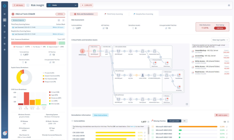The height and width of the screenshot is (140, 234).
Task: Switch to the DeepSurface Scanning tab
Action: coord(143,14)
